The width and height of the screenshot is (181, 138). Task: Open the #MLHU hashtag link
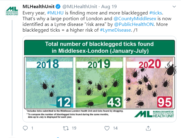point(55,13)
